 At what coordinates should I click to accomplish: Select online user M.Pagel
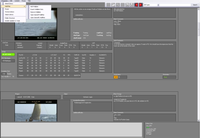click(149, 134)
